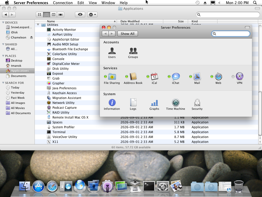Collapse the SEARCH FOR sidebar section
262x197 pixels.
pos(3,83)
